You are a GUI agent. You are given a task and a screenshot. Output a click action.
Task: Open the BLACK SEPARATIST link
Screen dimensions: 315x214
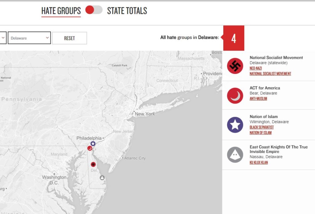pos(261,127)
